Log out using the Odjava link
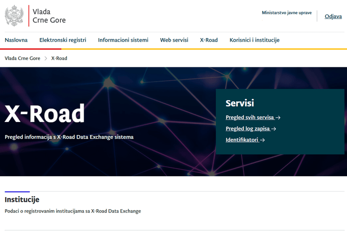 (333, 16)
